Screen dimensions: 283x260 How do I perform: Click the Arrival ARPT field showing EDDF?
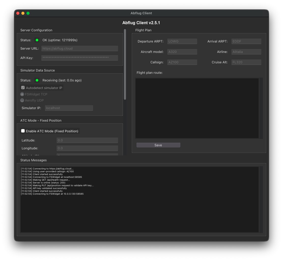[x=246, y=41]
